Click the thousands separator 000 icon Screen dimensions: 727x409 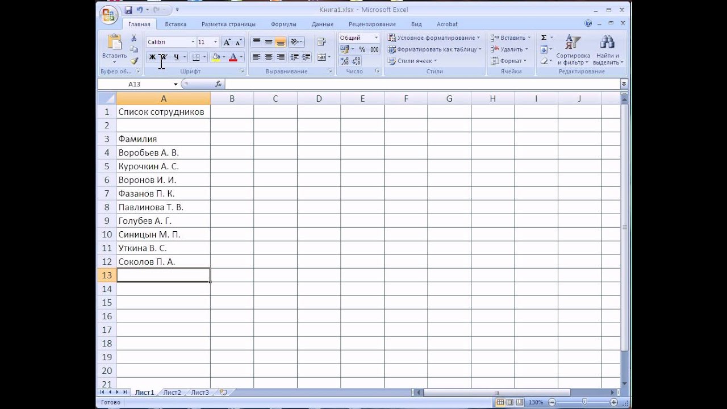pyautogui.click(x=374, y=49)
